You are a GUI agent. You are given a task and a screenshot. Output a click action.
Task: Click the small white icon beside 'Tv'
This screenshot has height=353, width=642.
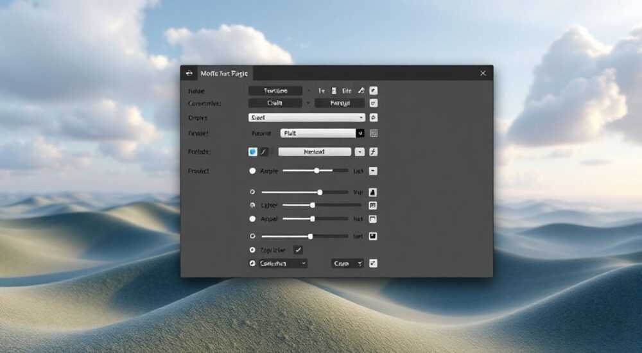(x=334, y=91)
